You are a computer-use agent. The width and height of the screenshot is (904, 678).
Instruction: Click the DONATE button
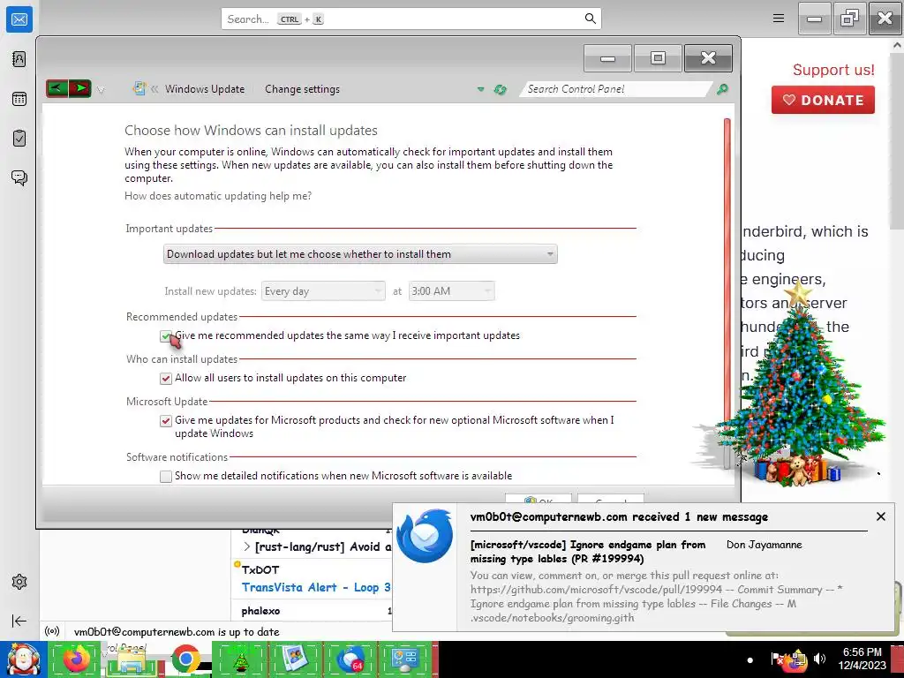click(x=823, y=100)
